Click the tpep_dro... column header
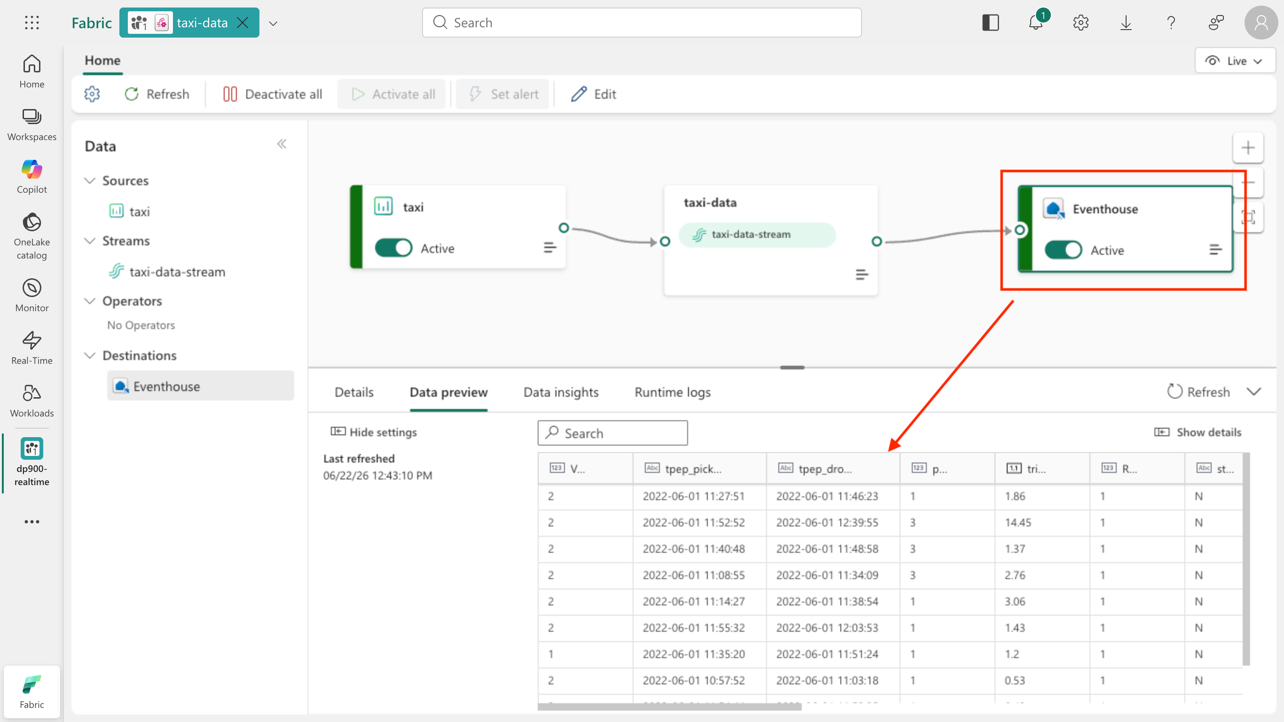This screenshot has width=1284, height=722. pos(833,468)
